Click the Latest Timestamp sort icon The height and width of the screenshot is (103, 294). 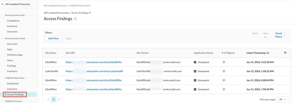268,53
